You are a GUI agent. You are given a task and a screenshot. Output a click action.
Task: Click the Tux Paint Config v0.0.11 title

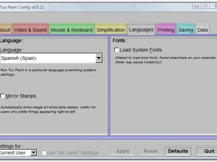[x=22, y=7]
